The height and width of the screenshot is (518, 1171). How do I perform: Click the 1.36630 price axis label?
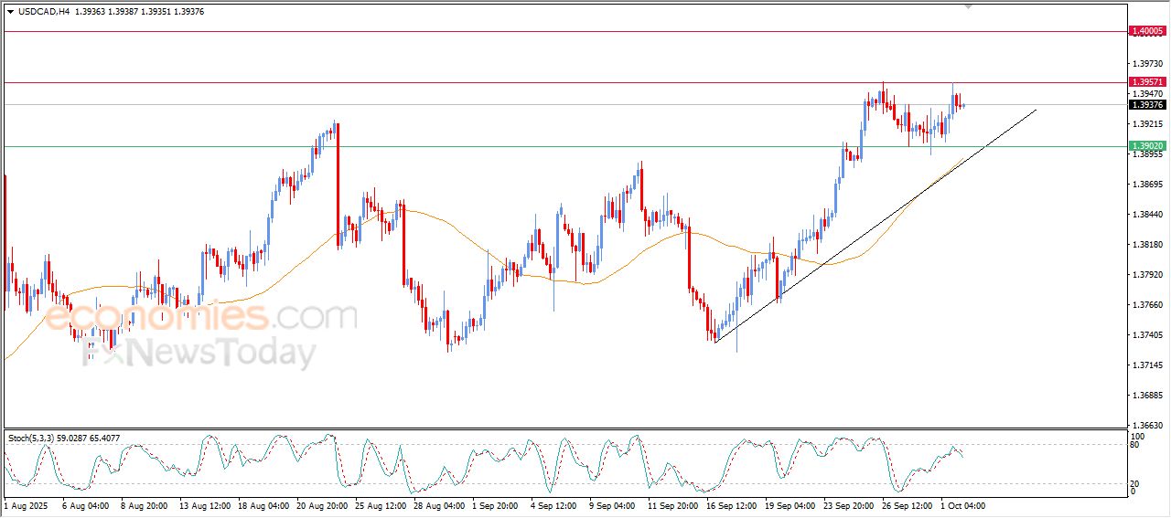point(1146,426)
